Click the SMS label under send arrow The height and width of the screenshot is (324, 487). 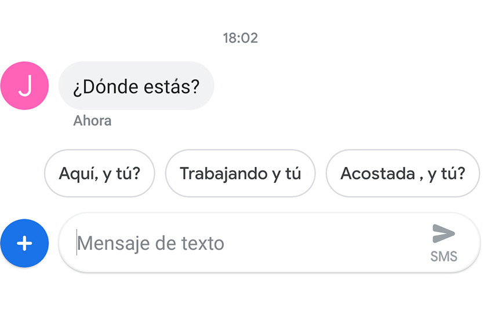pyautogui.click(x=444, y=256)
